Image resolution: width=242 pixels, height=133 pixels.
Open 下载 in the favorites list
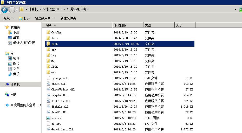pyautogui.click(x=16, y=32)
